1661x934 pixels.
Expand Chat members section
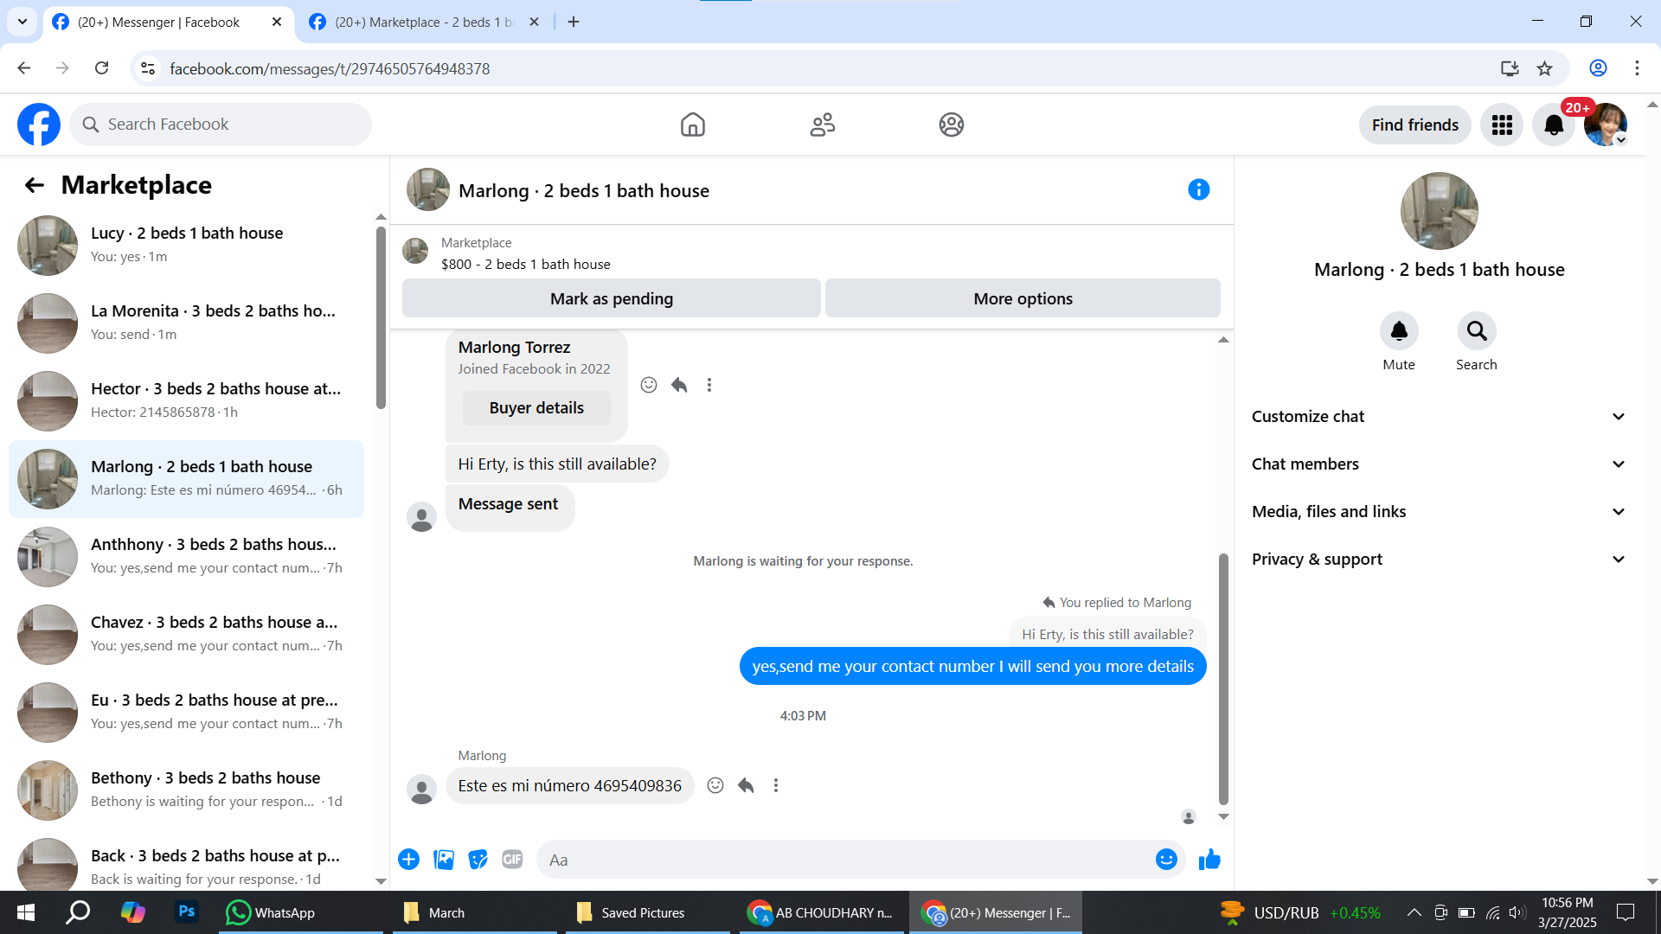coord(1439,464)
